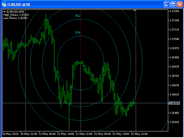
Task: Click the 20 May 22:00 time axis label
Action: pos(29,134)
